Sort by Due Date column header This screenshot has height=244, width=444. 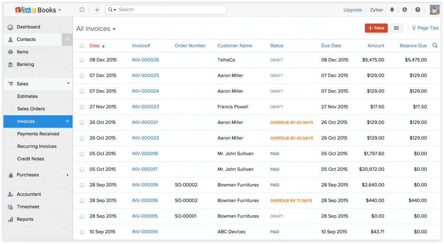coord(331,46)
